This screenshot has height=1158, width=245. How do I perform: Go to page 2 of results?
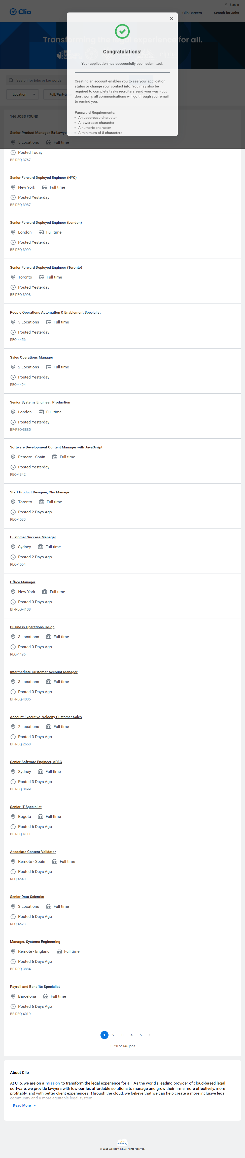coord(113,1035)
